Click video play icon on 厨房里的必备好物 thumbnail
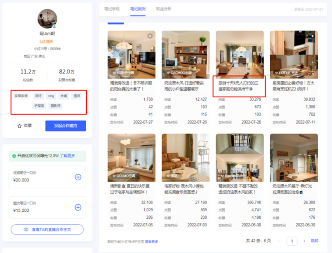This screenshot has height=253, width=332. pyautogui.click(x=312, y=36)
